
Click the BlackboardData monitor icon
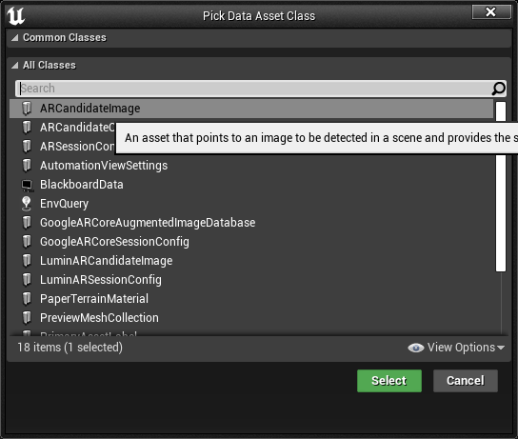pos(27,185)
